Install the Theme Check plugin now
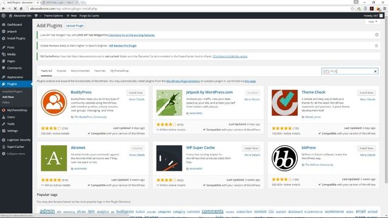The height and width of the screenshot is (218, 388). 366,93
